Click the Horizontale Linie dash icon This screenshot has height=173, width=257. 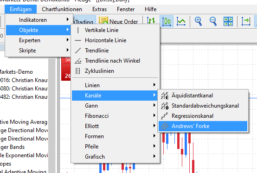[x=78, y=40]
